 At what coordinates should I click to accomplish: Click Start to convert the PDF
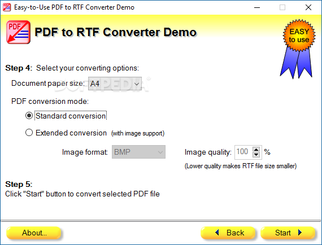pos(288,233)
